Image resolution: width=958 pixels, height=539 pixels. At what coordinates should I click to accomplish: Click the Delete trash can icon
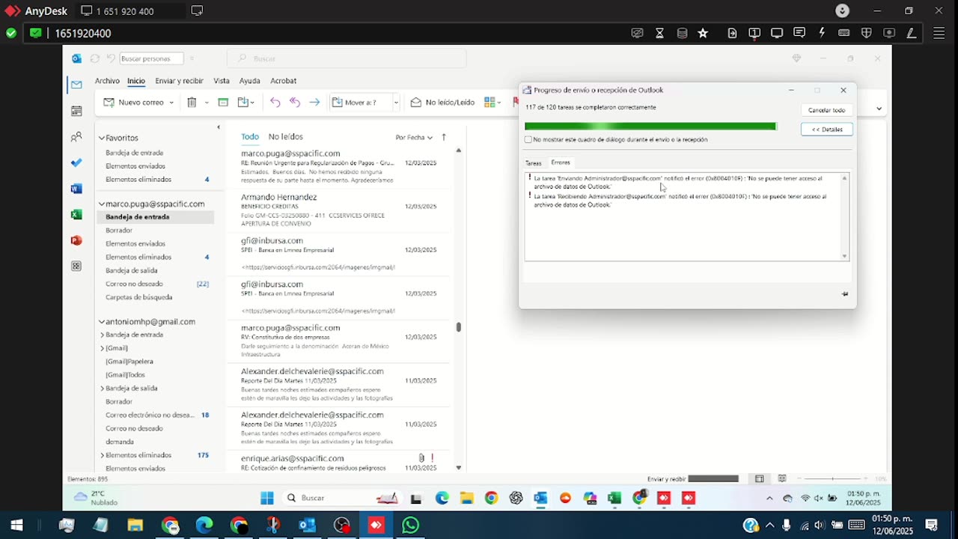192,103
